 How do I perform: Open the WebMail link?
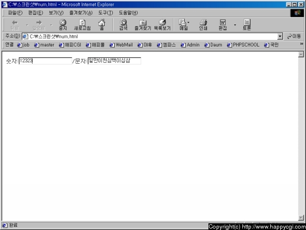[121, 45]
